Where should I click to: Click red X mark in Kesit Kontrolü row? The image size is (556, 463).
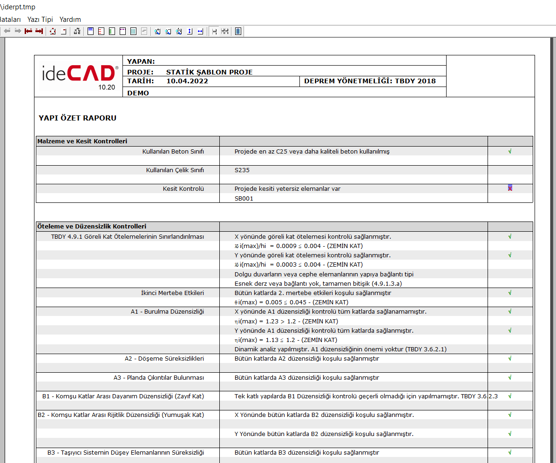click(510, 188)
